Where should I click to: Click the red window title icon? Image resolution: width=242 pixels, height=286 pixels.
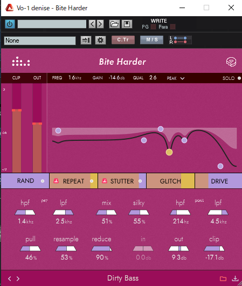(10, 8)
